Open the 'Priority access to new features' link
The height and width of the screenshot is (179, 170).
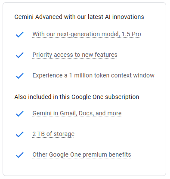[75, 55]
